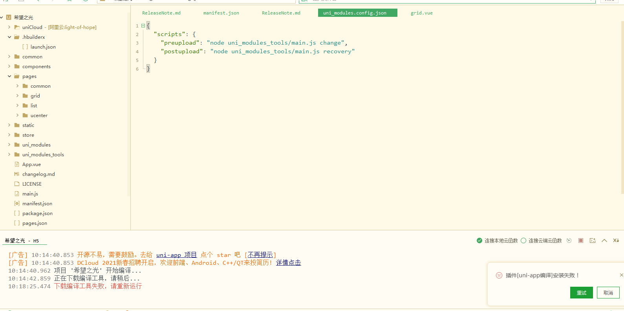Select 连接云端云函数 radio option
The width and height of the screenshot is (624, 311).
523,240
